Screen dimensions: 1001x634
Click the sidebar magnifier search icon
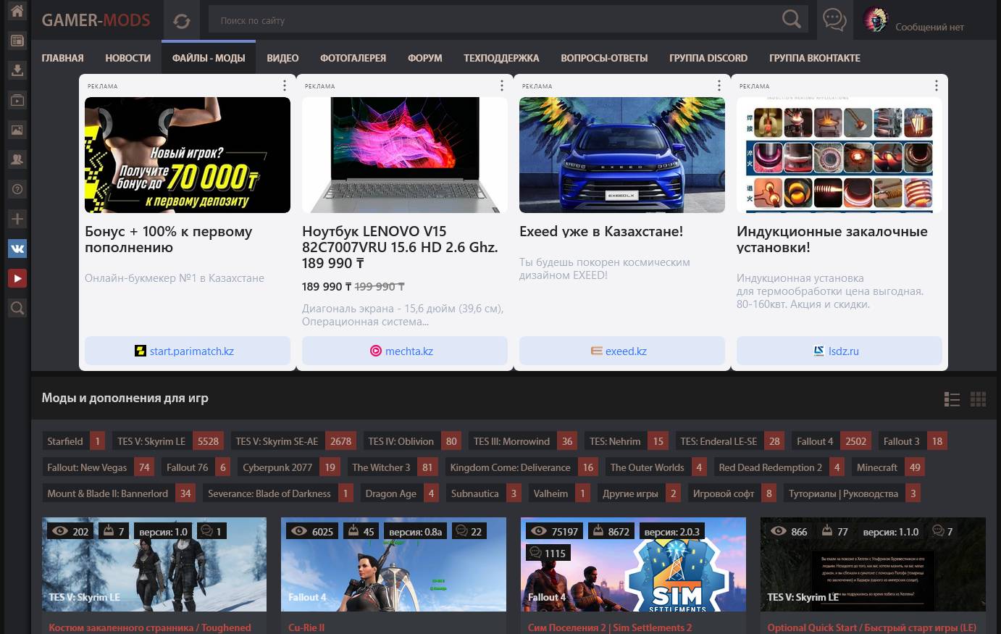[x=17, y=308]
